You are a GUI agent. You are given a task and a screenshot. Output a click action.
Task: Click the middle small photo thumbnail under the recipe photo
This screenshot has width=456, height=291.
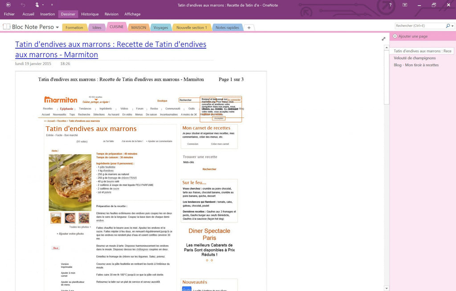pyautogui.click(x=70, y=218)
